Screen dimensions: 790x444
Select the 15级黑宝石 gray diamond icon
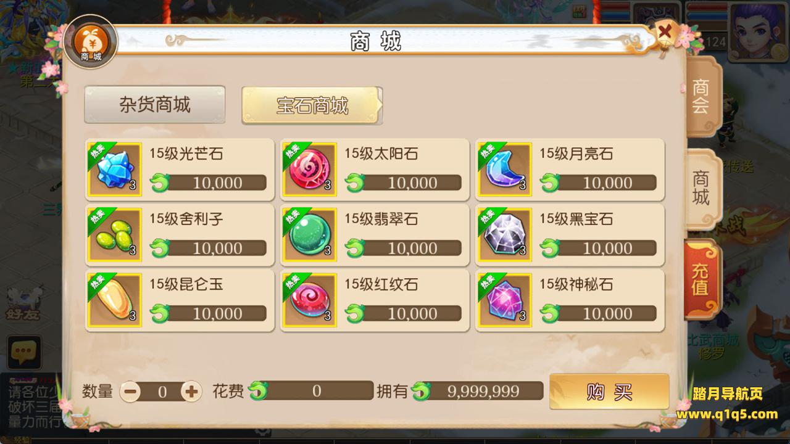(x=504, y=233)
